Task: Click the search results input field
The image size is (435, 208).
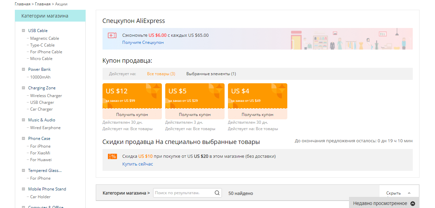Action: pos(184,193)
